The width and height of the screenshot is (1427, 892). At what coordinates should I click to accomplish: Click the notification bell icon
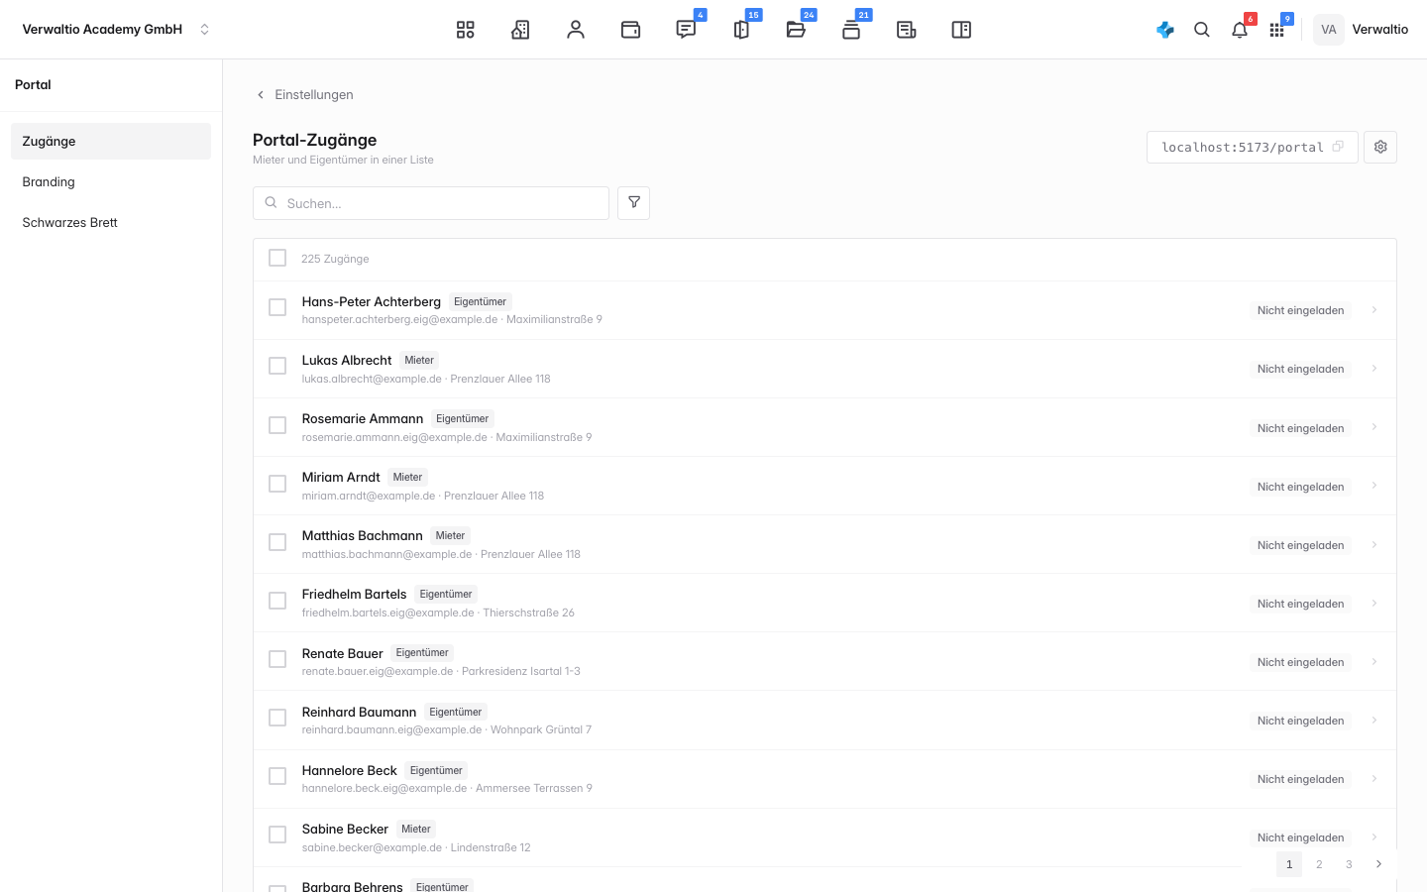[x=1240, y=30]
